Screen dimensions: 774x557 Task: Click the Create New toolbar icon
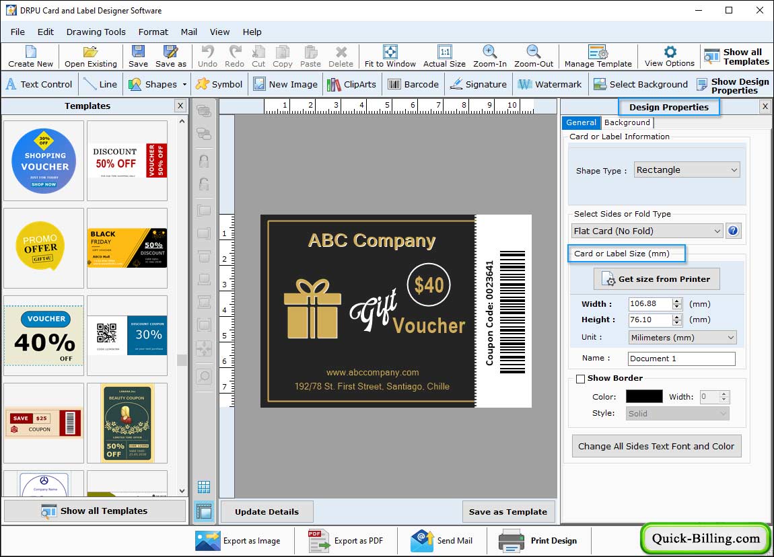point(30,57)
